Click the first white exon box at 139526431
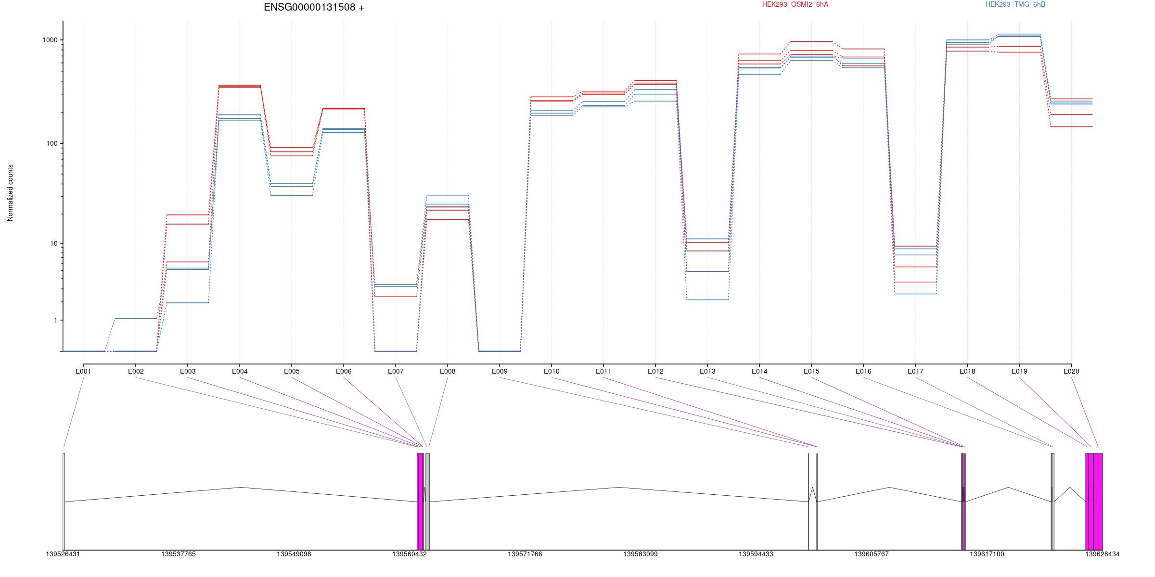This screenshot has height=577, width=1155. click(64, 502)
